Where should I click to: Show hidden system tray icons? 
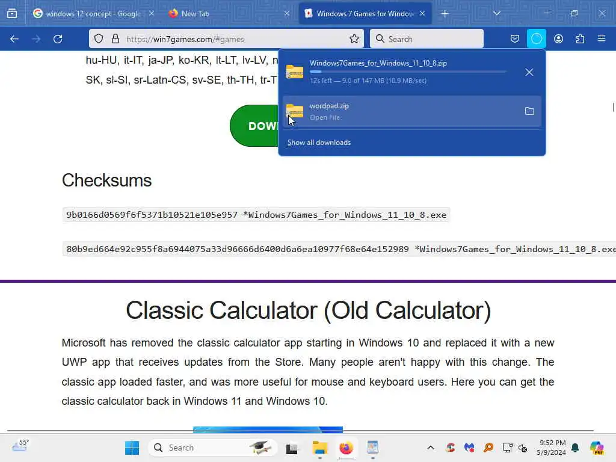point(431,448)
